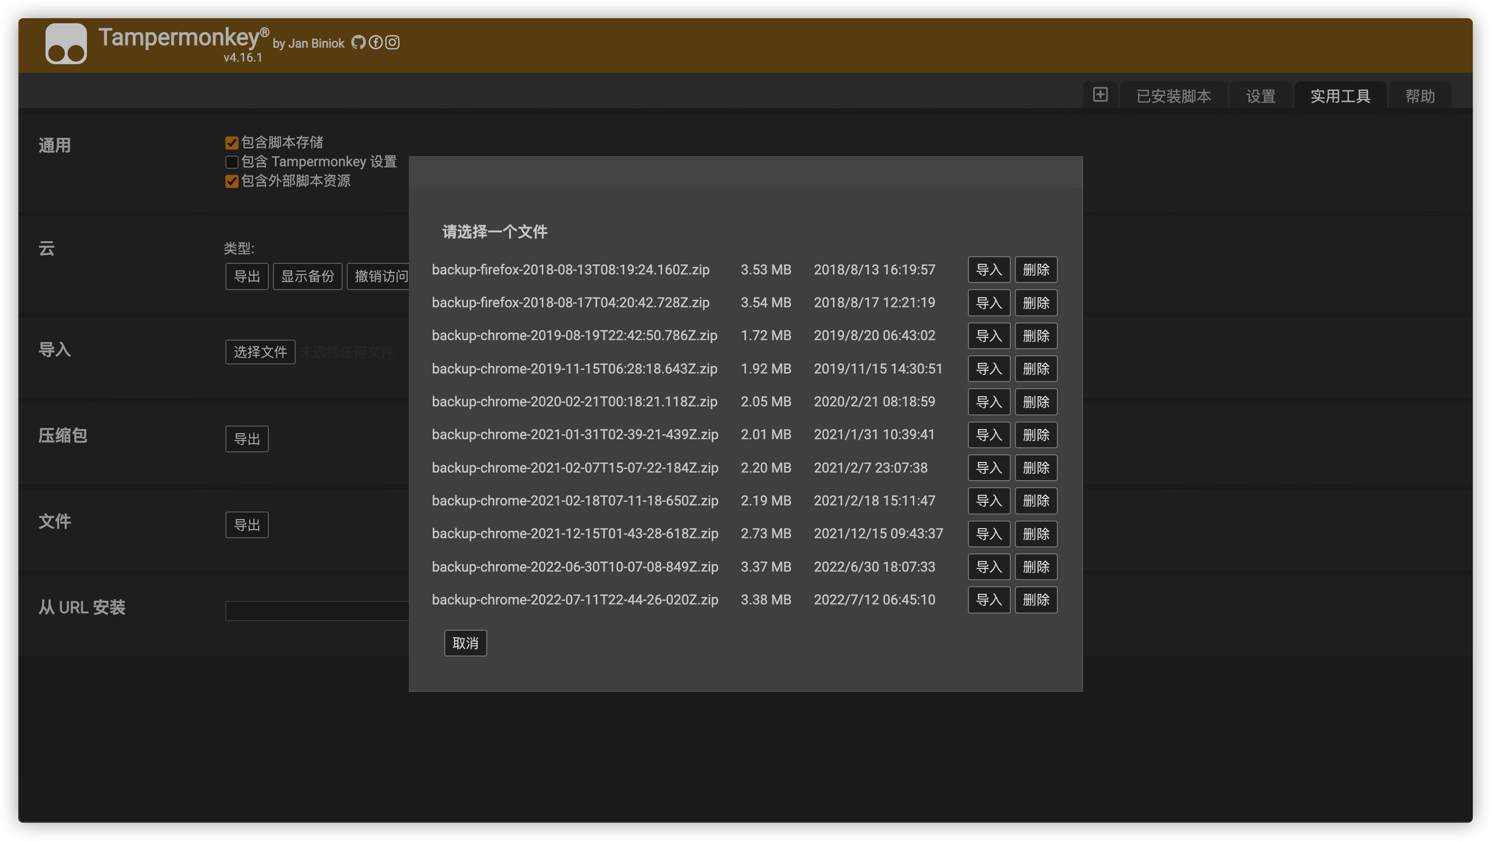Enable 包含 Tampermonkey 设置 checkbox
Image resolution: width=1491 pixels, height=841 pixels.
[231, 162]
